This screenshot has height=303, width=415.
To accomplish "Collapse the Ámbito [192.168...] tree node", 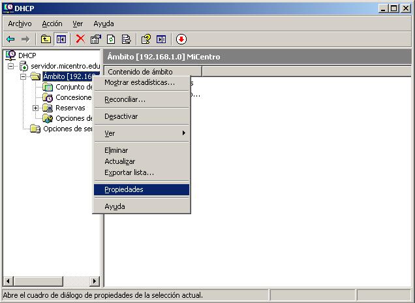I will (23, 76).
